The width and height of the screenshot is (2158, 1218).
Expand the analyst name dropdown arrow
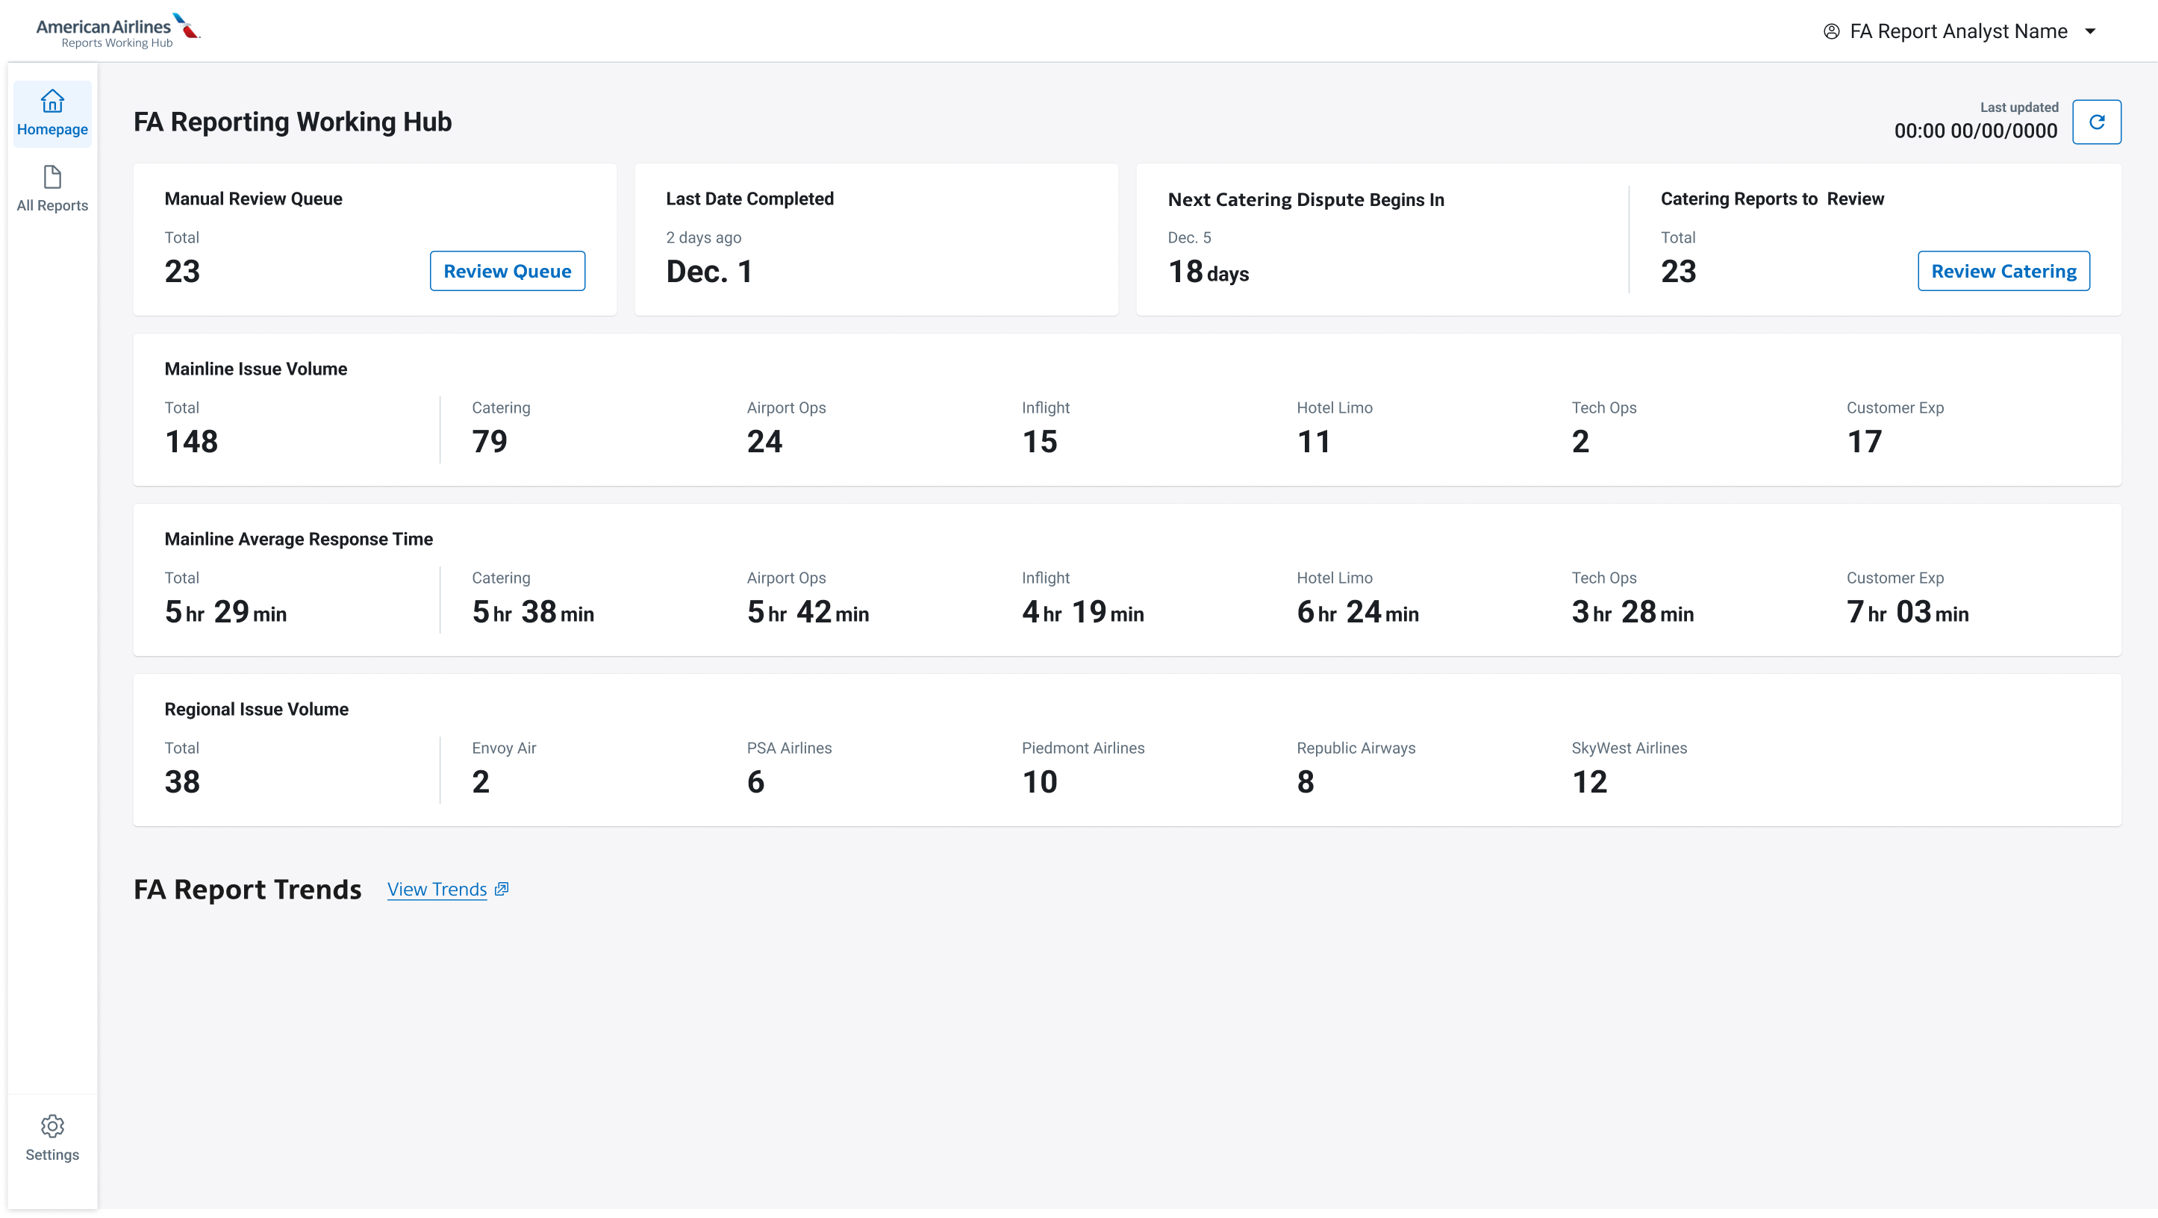[x=2090, y=32]
